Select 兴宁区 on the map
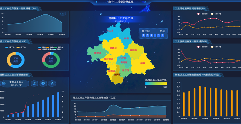 (123, 58)
